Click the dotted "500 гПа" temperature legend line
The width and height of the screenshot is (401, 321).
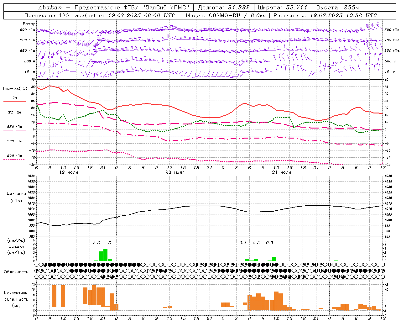pyautogui.click(x=14, y=159)
